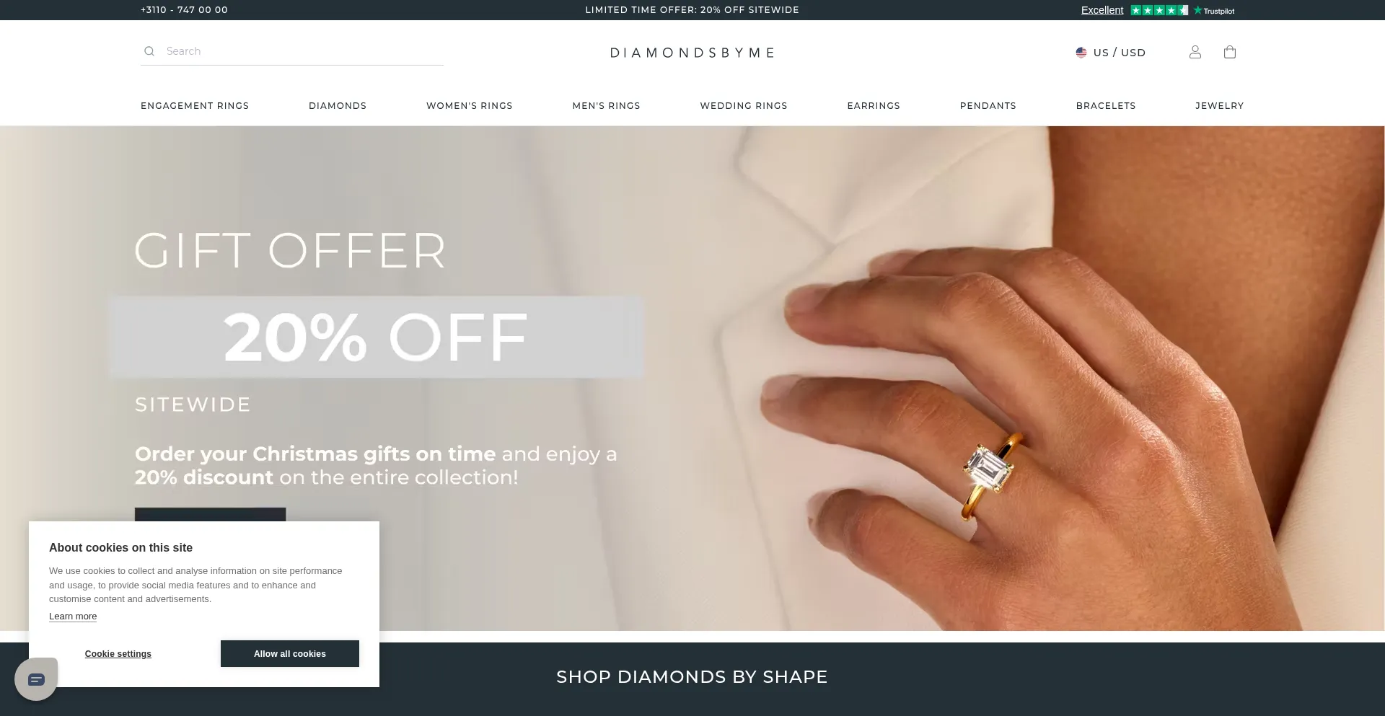Click the Trustpilot star rating
This screenshot has height=716, width=1385.
pyautogui.click(x=1159, y=10)
